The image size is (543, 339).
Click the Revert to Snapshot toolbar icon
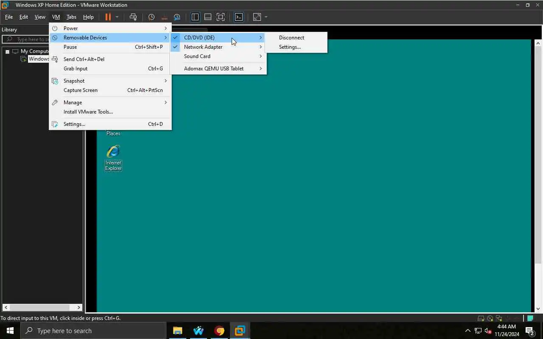click(x=164, y=17)
